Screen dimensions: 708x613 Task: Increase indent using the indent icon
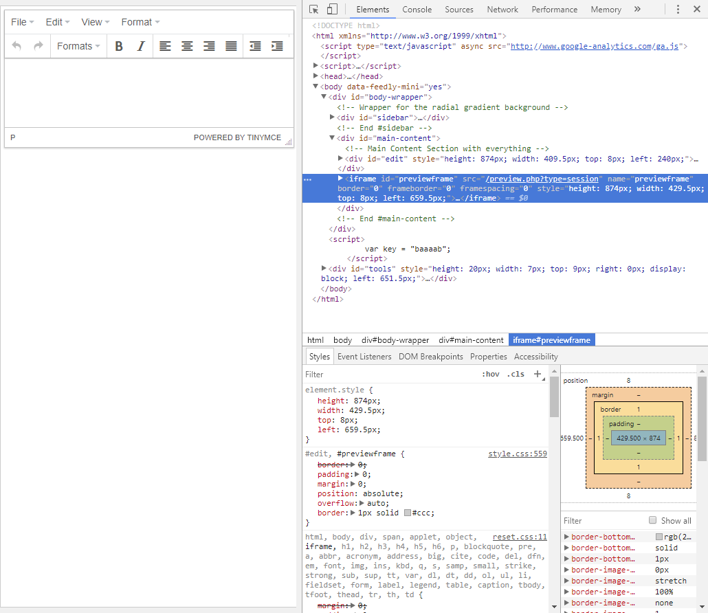pyautogui.click(x=277, y=46)
